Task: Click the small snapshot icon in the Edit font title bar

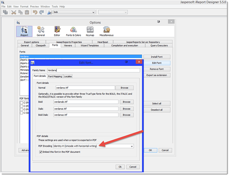Action: point(126,62)
